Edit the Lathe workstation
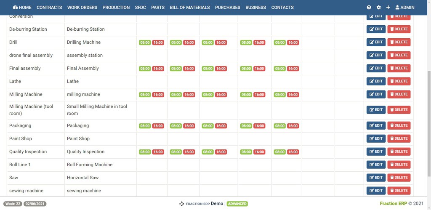Screen dimensions: 431x210 pyautogui.click(x=376, y=81)
